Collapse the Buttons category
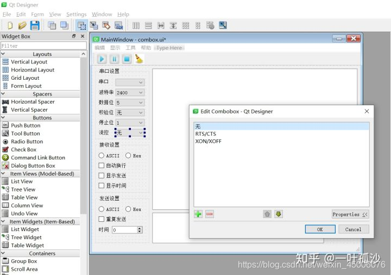The image size is (391, 275). coord(3,117)
